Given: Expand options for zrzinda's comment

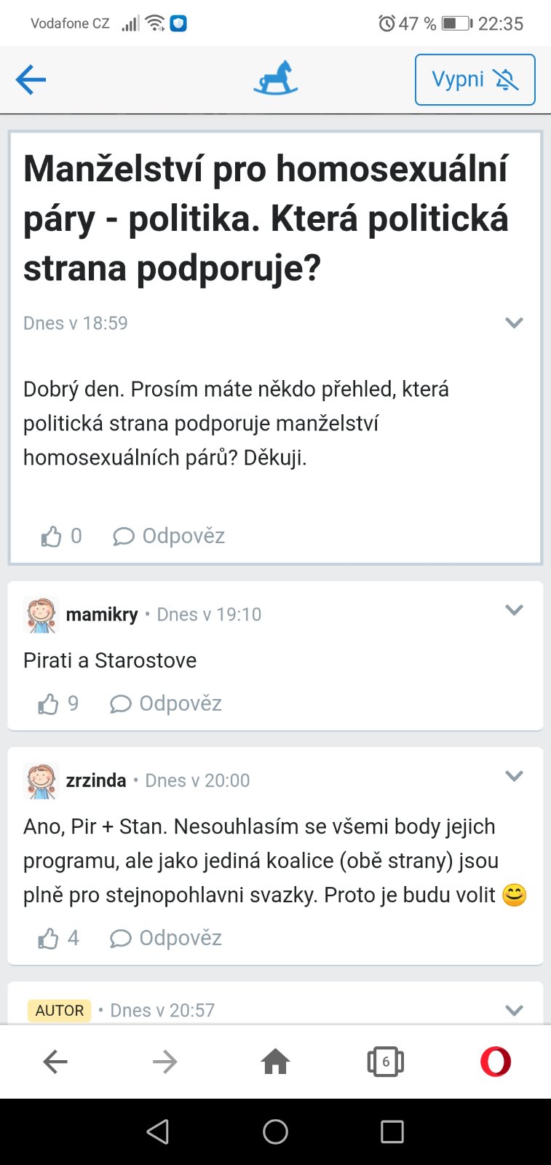Looking at the screenshot, I should coord(514,776).
